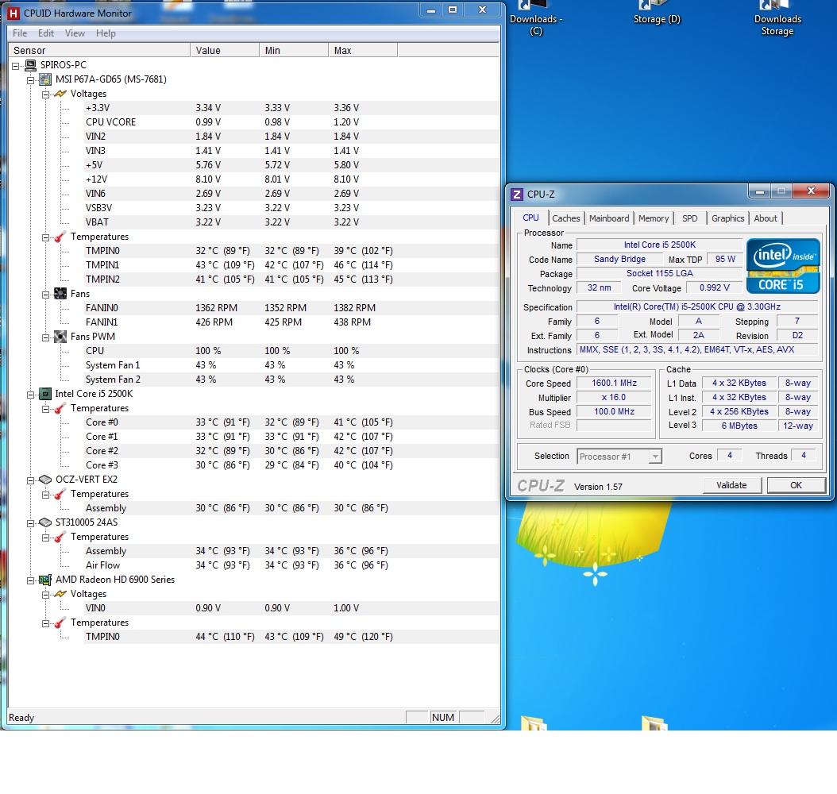Switch to the Memory tab in CPU-Z

pos(654,218)
